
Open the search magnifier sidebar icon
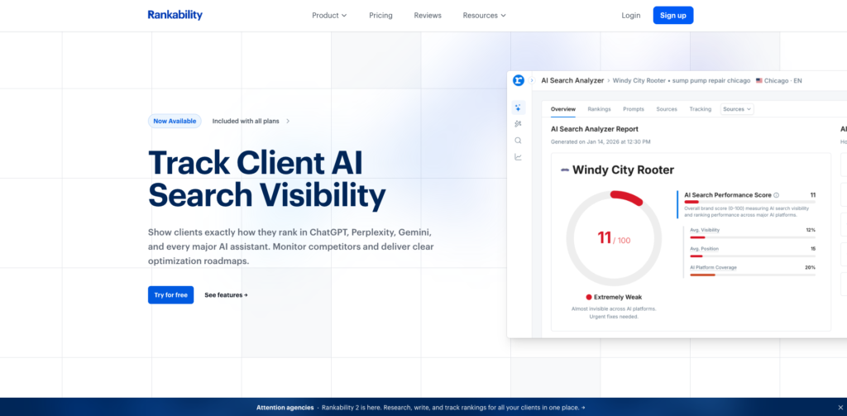click(518, 140)
